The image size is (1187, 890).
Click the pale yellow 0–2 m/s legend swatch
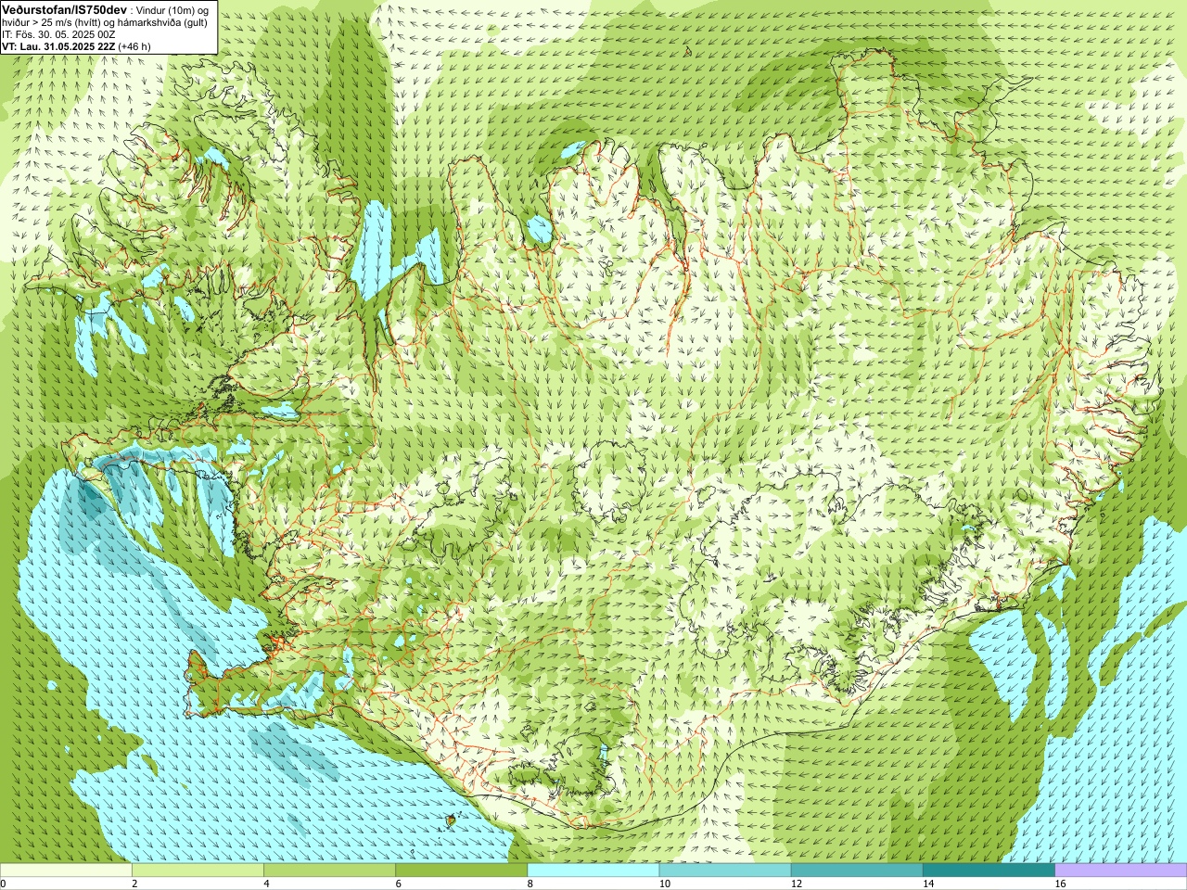click(66, 871)
